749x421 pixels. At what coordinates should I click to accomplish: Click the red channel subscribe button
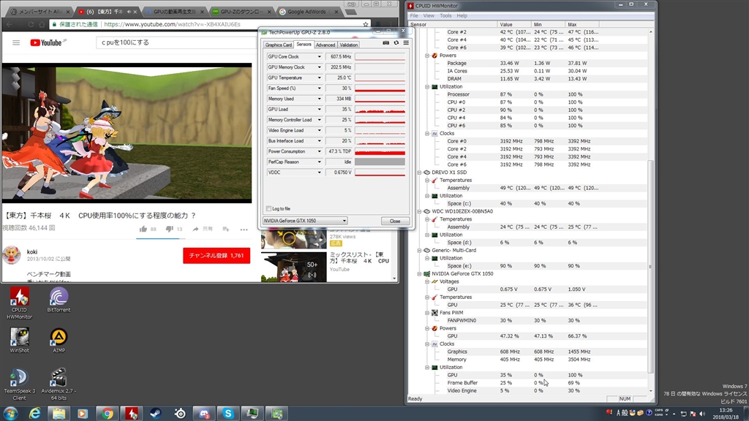217,255
